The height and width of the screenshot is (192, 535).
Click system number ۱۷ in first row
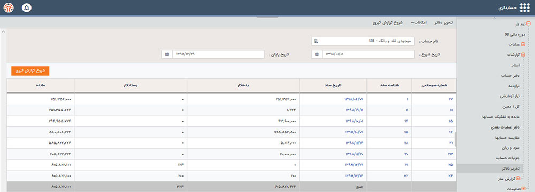point(450,99)
